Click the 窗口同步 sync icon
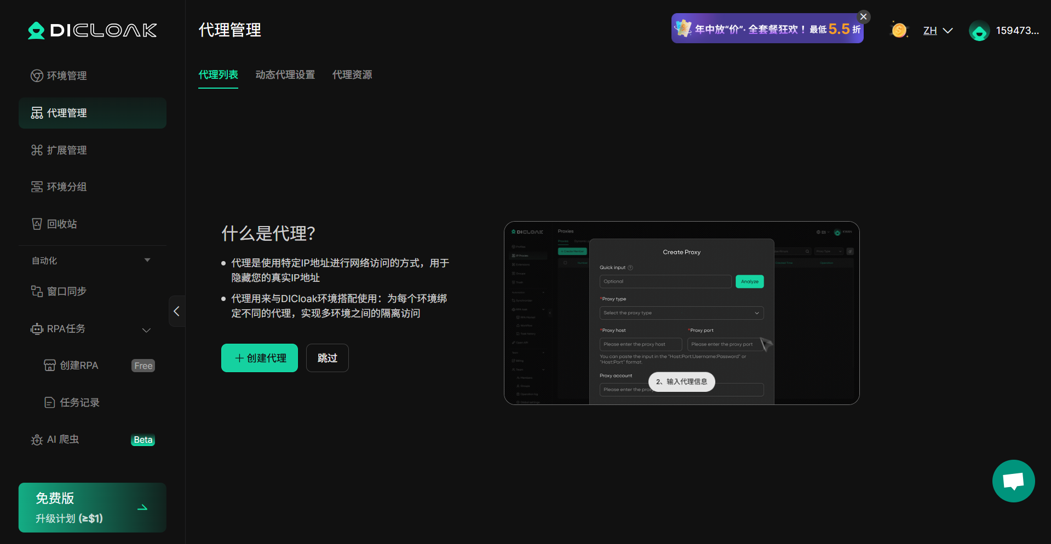The image size is (1051, 544). tap(37, 291)
